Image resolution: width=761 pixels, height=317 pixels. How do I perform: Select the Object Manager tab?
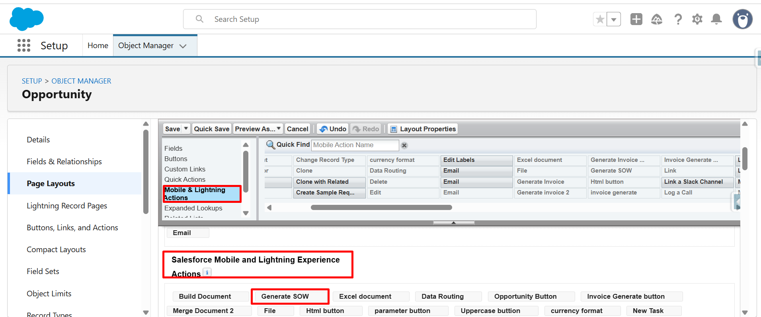146,45
